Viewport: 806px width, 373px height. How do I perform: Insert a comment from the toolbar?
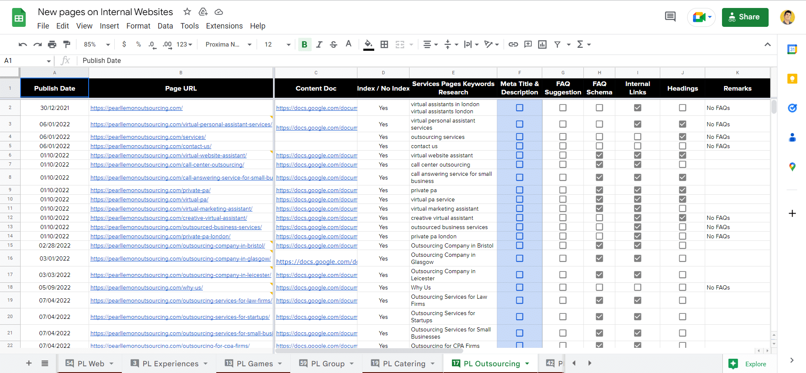(x=528, y=44)
